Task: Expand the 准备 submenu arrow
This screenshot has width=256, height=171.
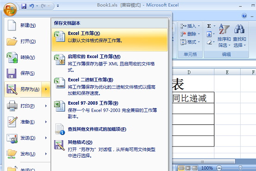Action: 46,122
